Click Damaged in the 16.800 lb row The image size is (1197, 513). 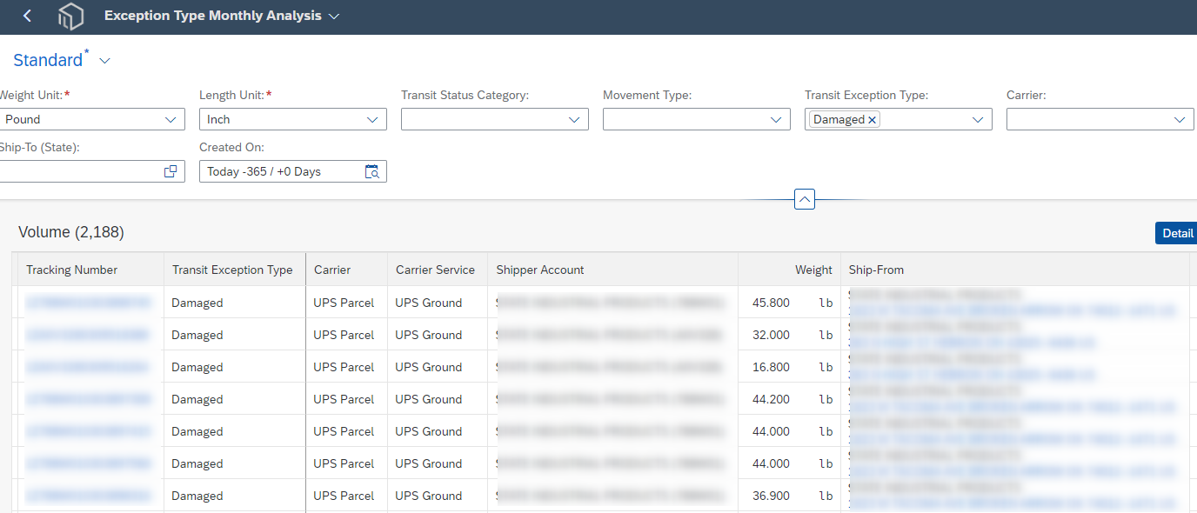click(x=197, y=367)
